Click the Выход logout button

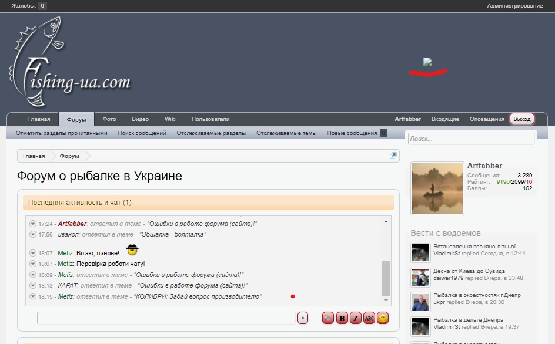tap(521, 119)
